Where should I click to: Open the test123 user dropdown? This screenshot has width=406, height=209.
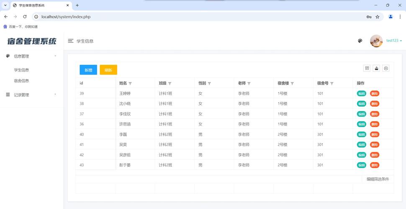394,41
